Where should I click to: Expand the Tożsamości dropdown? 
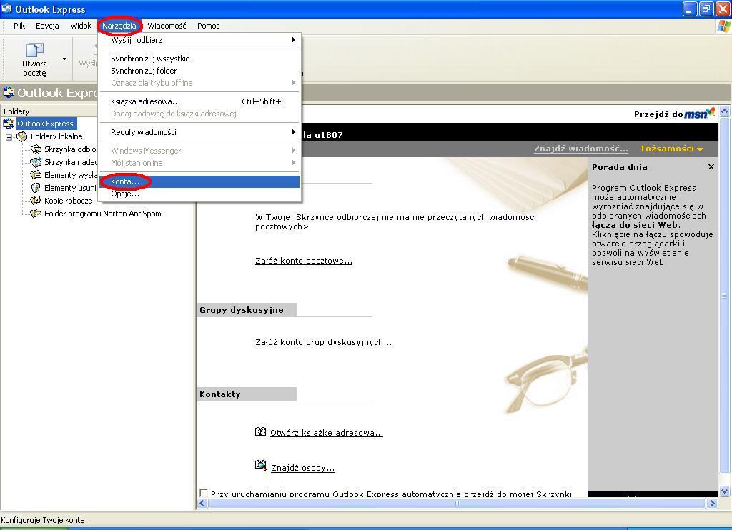pos(671,149)
